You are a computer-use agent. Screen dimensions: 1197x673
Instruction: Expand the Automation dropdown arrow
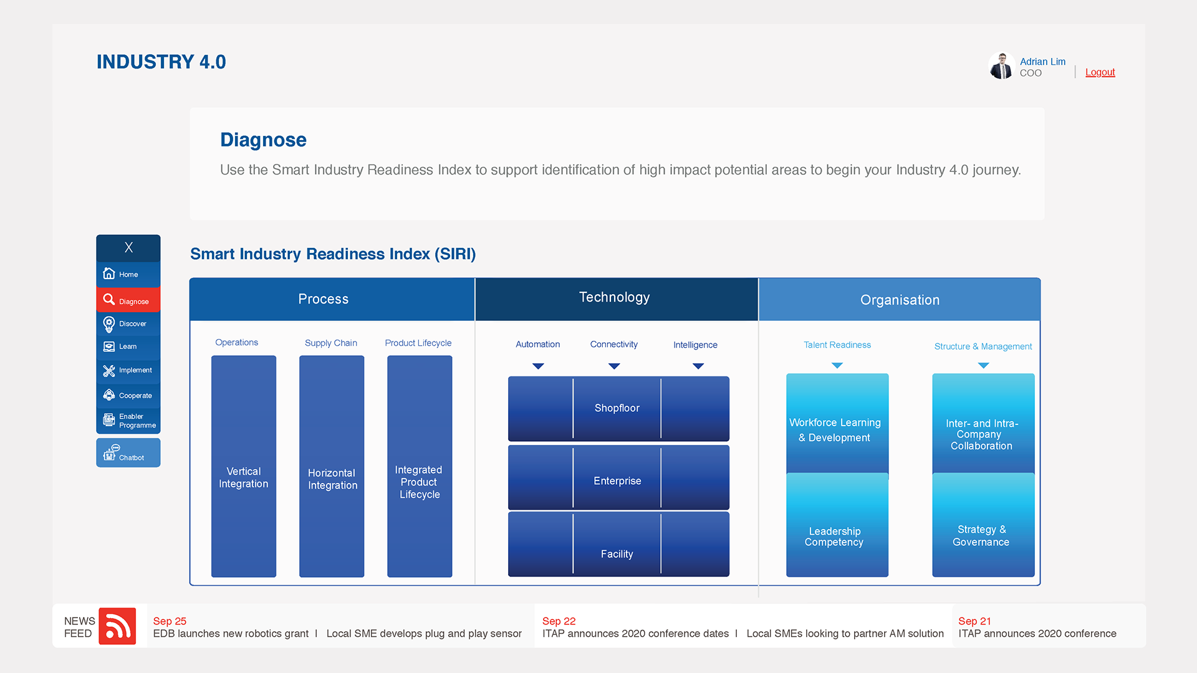pyautogui.click(x=538, y=366)
